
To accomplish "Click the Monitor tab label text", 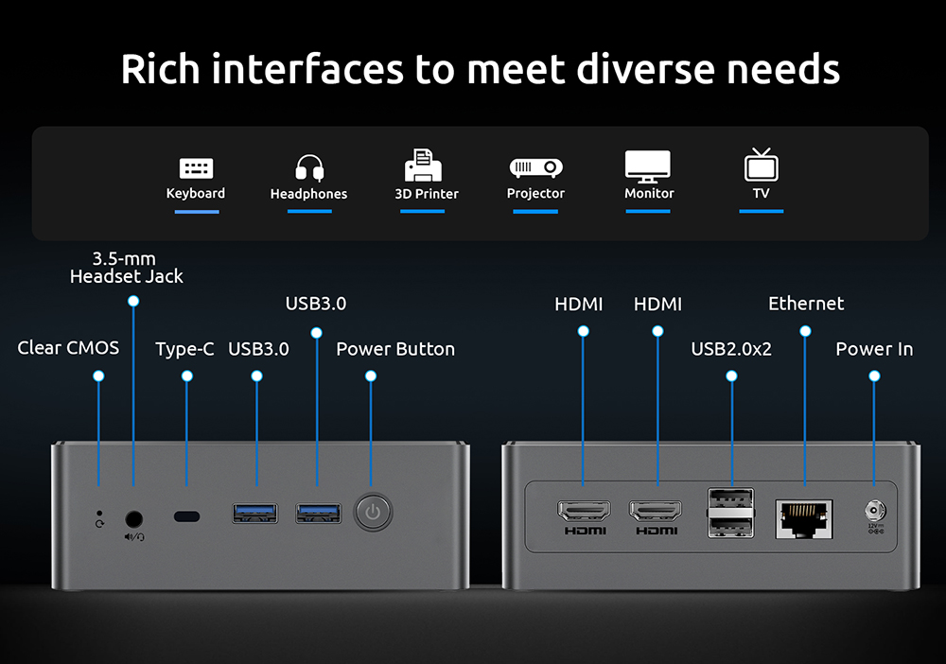I will pos(649,193).
